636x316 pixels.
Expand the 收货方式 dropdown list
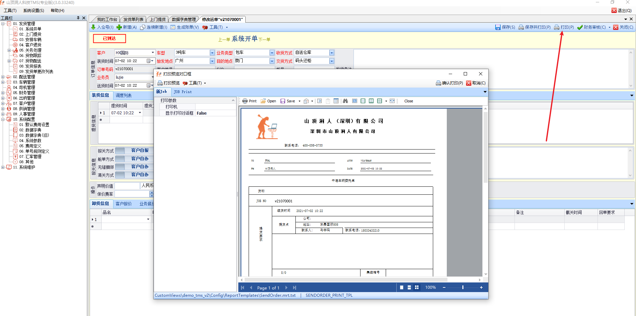tap(332, 53)
